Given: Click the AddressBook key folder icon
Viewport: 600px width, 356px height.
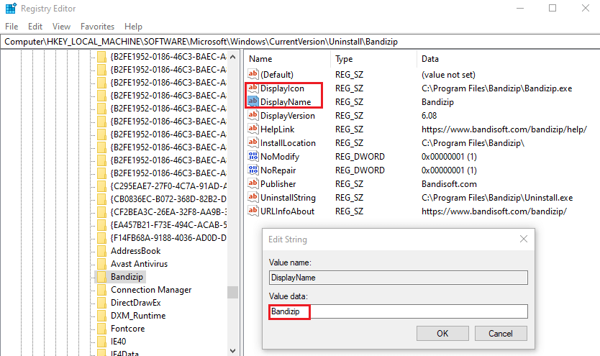Looking at the screenshot, I should pos(101,251).
